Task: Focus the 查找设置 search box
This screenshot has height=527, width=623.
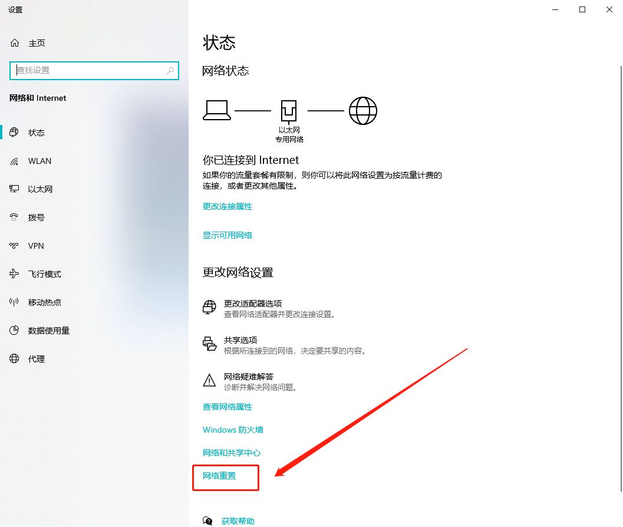Action: pyautogui.click(x=94, y=70)
